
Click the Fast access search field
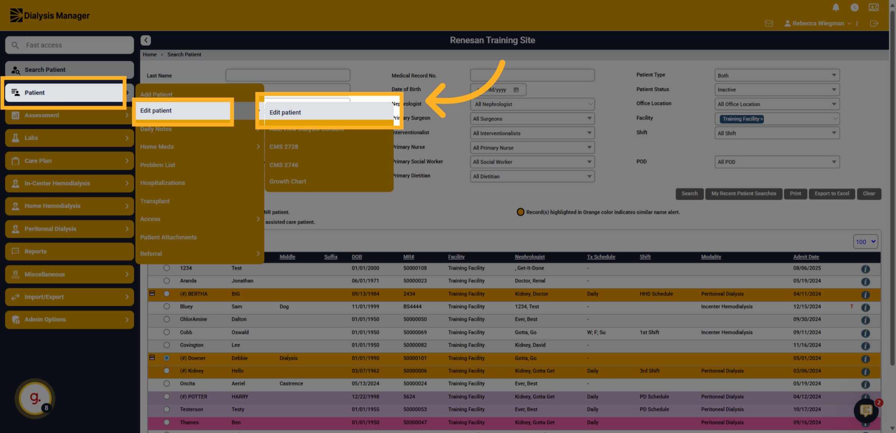(x=69, y=45)
